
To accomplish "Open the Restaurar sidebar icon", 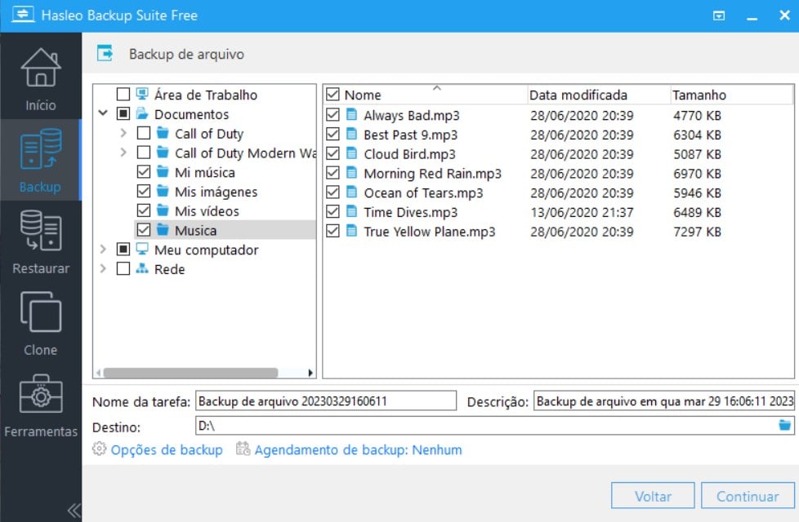I will (41, 231).
